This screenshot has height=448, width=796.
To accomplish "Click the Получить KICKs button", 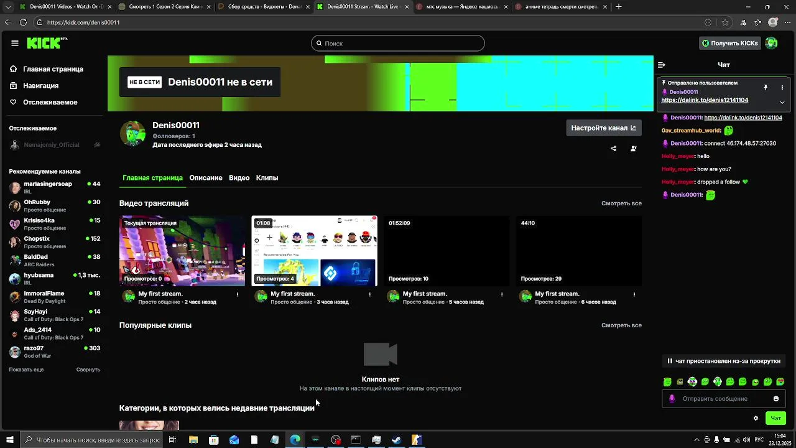I will [729, 43].
